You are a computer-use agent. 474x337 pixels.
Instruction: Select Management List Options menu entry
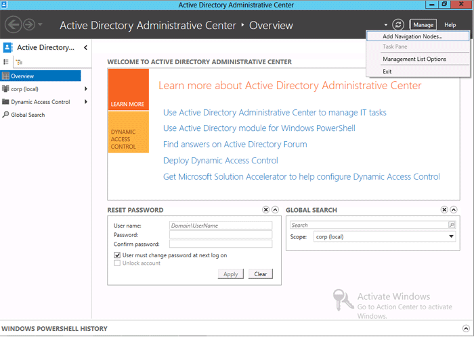point(414,59)
